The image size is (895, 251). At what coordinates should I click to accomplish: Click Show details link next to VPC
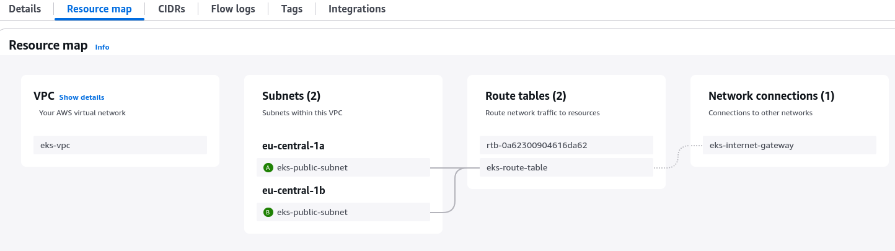click(x=82, y=97)
